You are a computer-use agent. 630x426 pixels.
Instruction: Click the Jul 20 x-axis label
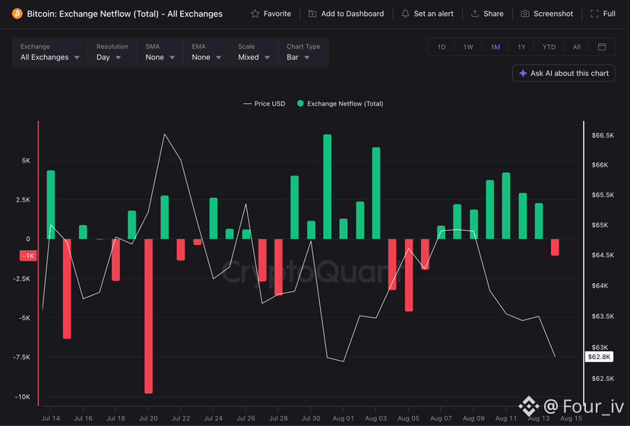click(x=148, y=418)
